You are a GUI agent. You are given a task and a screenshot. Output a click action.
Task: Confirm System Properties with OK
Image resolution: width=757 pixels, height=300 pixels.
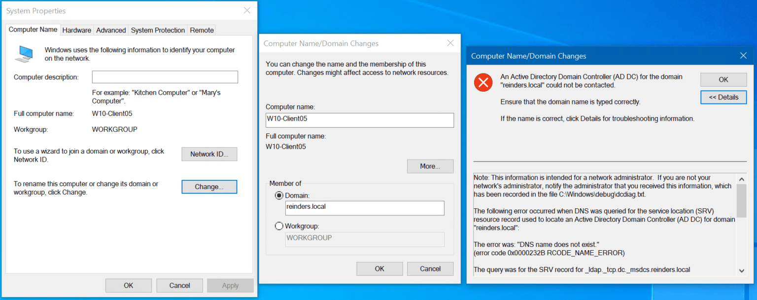[129, 285]
